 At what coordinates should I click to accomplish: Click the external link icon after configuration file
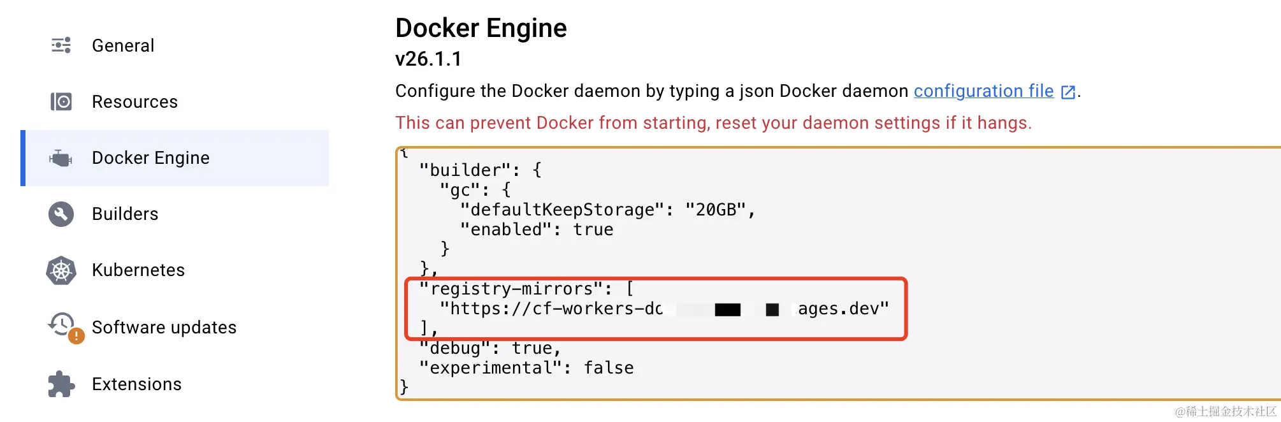point(1068,92)
